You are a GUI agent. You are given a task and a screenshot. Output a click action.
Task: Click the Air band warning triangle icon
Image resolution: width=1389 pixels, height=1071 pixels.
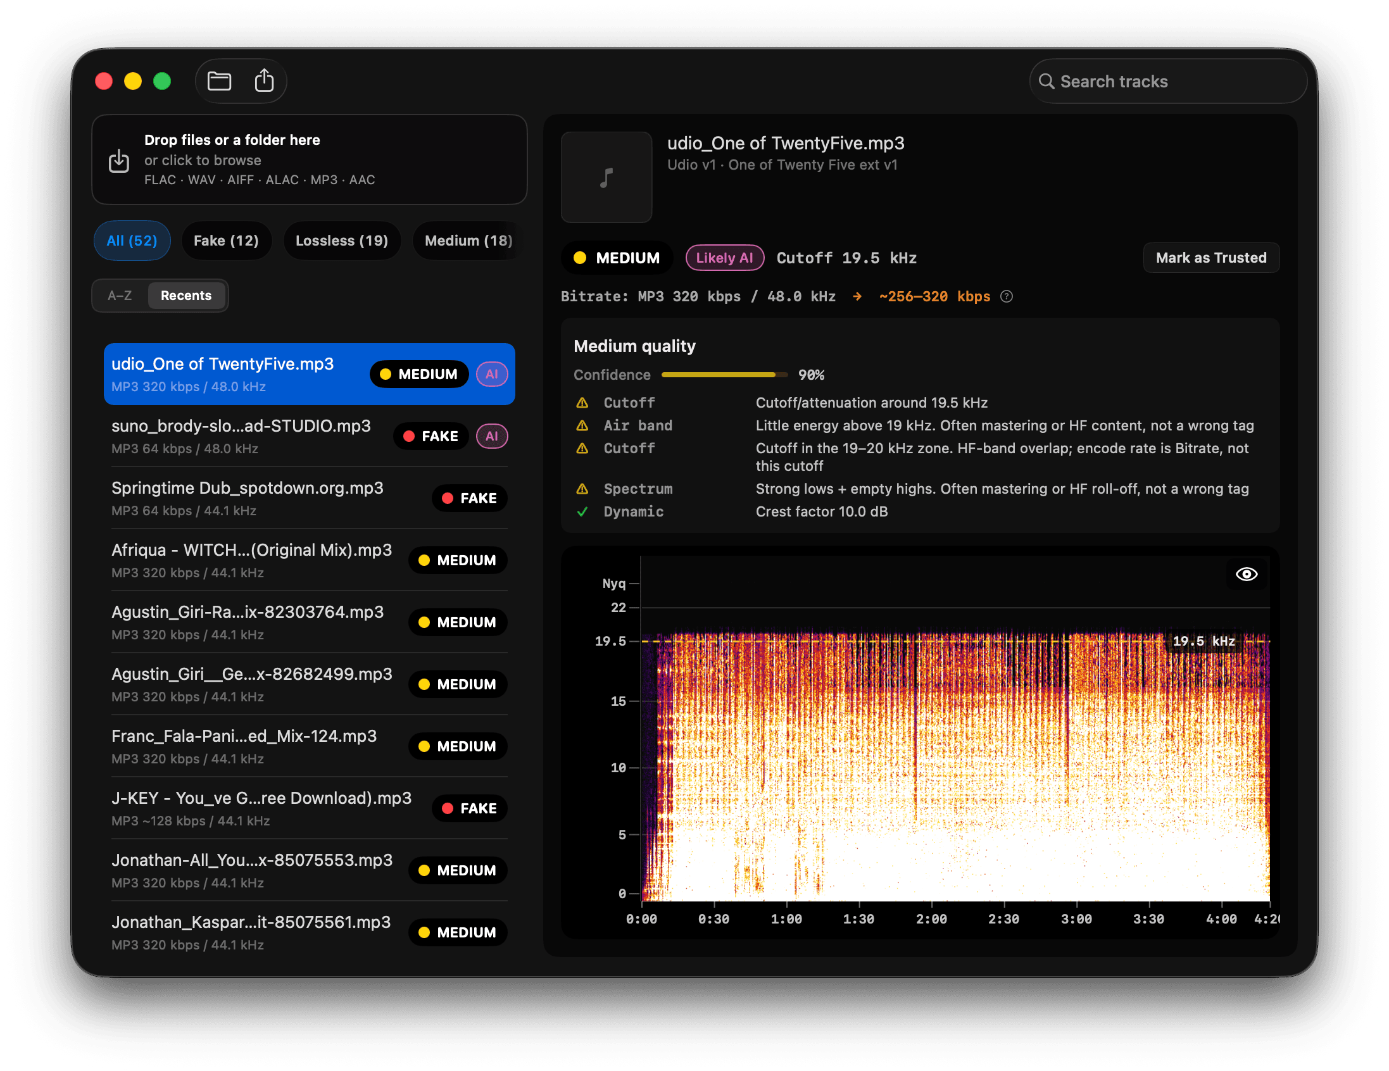point(582,425)
